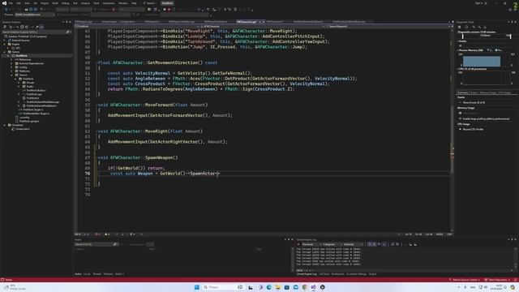Open the Extensions menu
519x292 pixels.
tap(109, 3)
